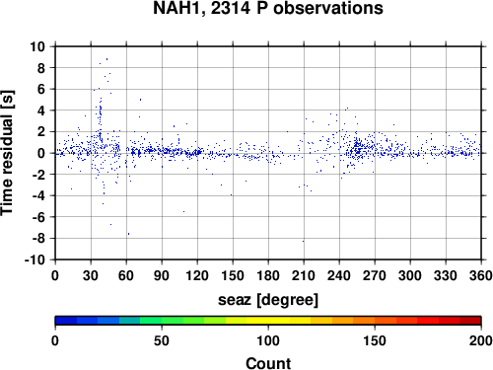Image resolution: width=493 pixels, height=370 pixels.
Task: Click the outlier point near -8.3 seconds at 210 degrees
Action: pos(303,241)
